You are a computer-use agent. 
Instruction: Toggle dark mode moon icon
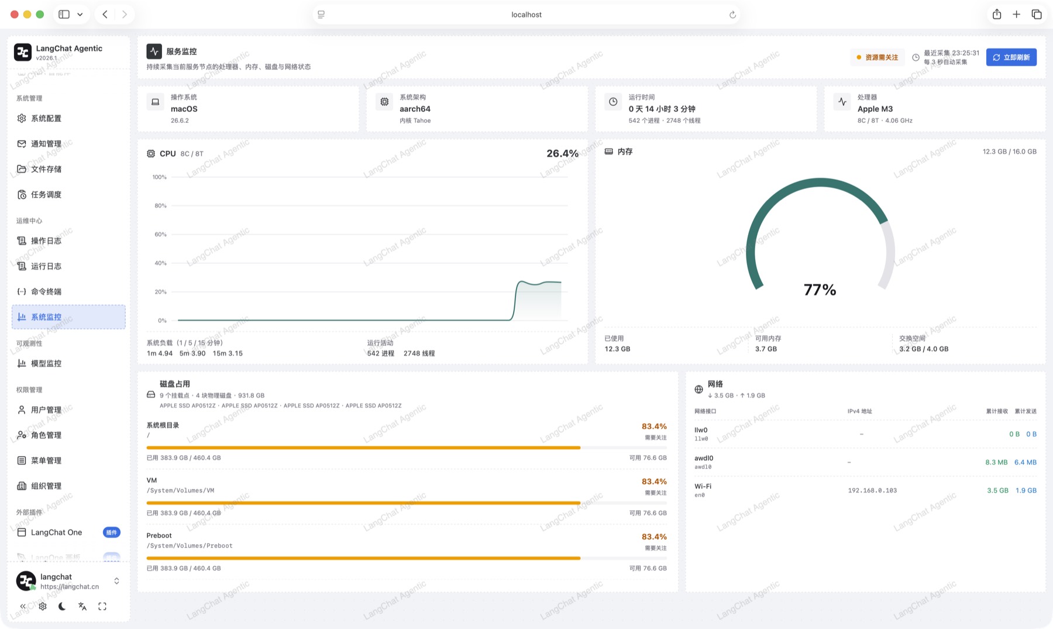coord(62,606)
